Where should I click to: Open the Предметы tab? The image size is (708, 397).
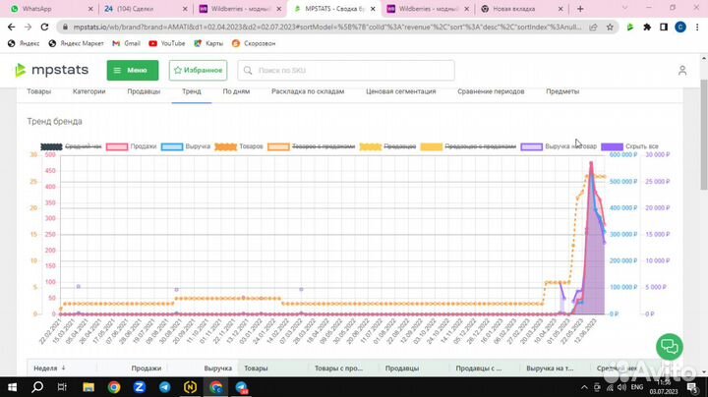562,91
